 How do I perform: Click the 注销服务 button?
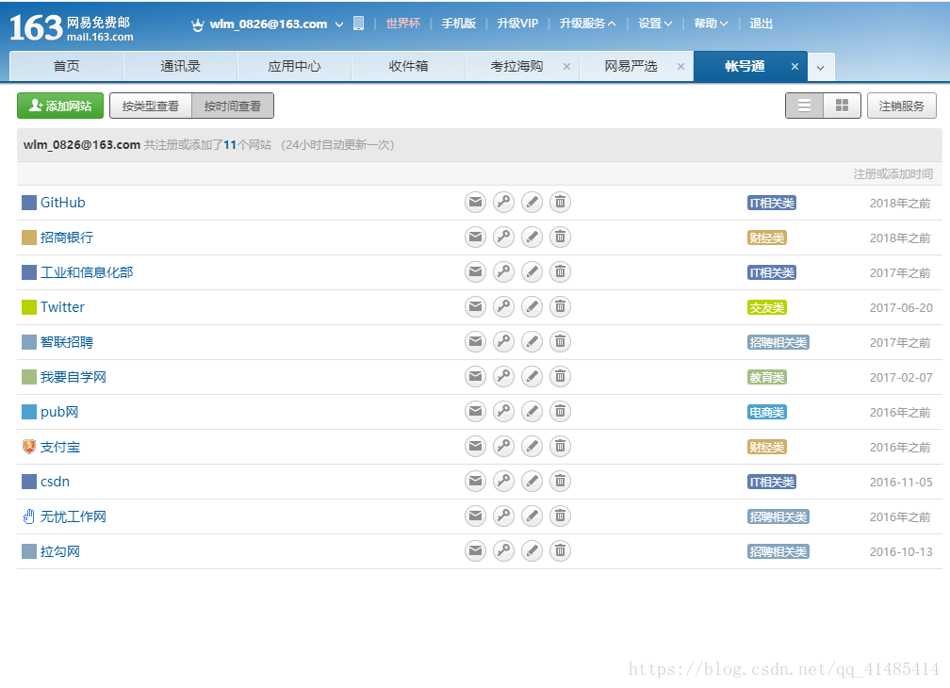point(902,106)
